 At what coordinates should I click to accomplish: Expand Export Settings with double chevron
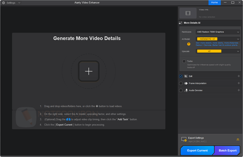pyautogui.click(x=238, y=139)
